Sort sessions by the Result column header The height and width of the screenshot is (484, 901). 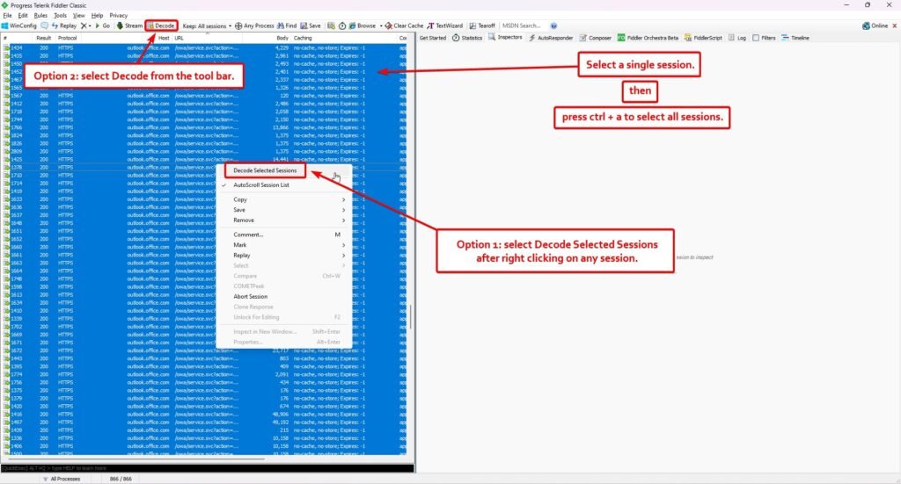(44, 38)
